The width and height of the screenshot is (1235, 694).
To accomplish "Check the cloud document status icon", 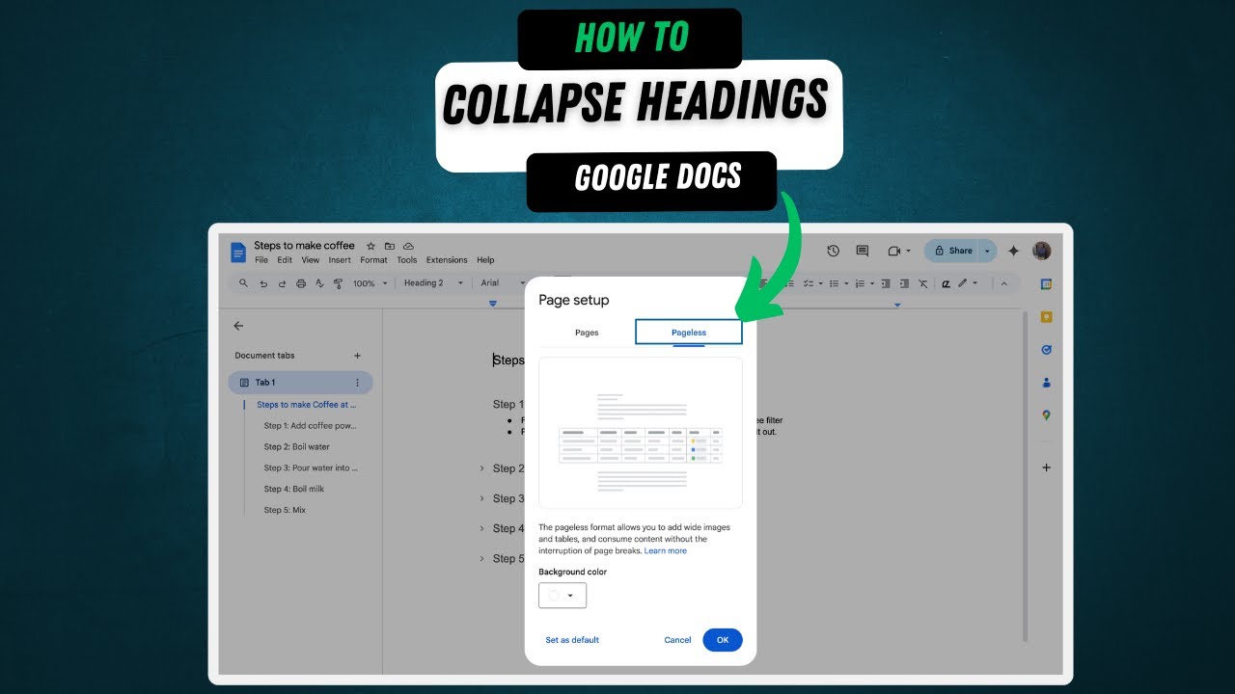I will pyautogui.click(x=408, y=246).
